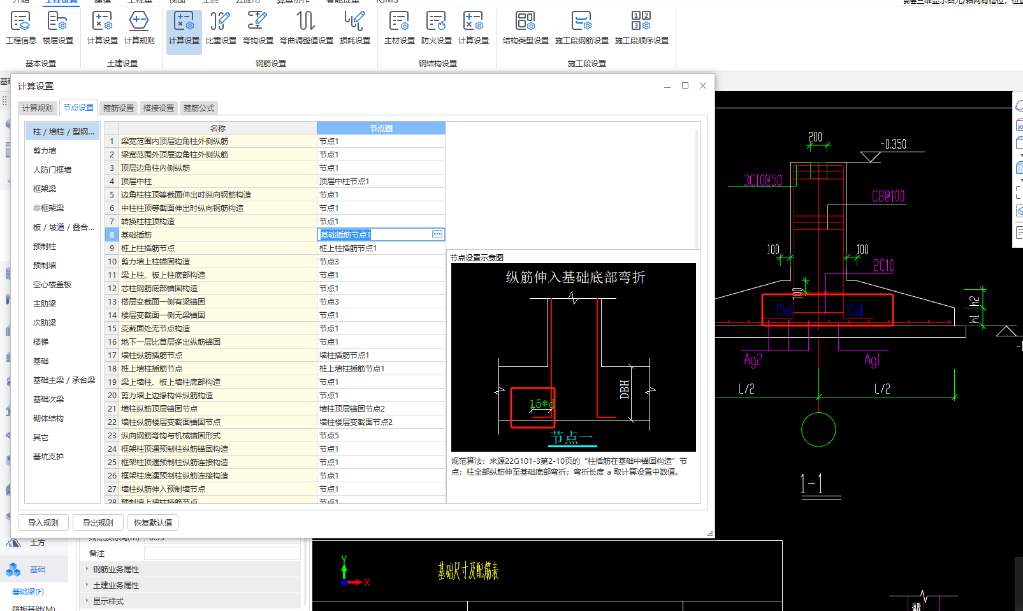Open 施工段钢筋设置 tool
Image resolution: width=1023 pixels, height=611 pixels.
tap(582, 28)
